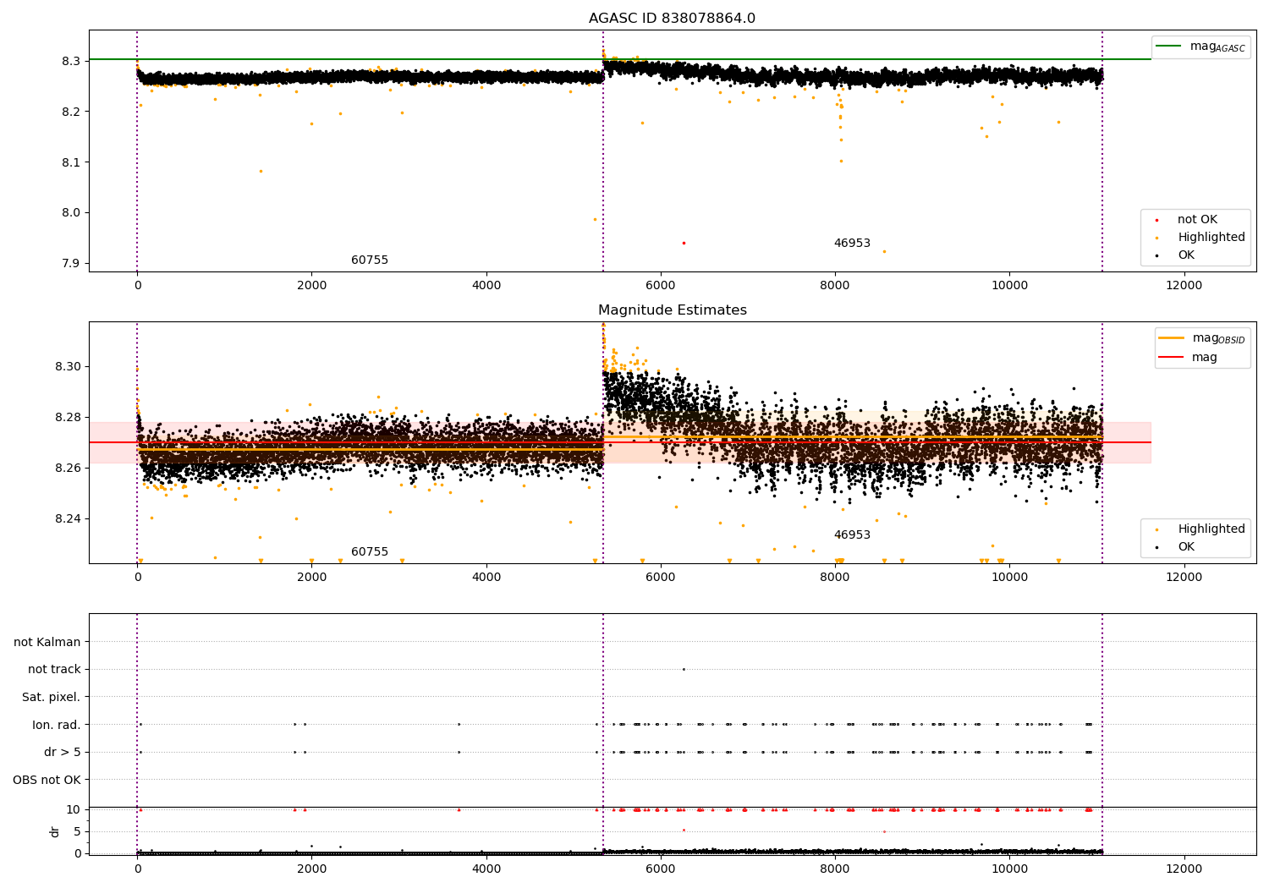Click the "Magnitude Estimates" plot title
The image size is (1269, 888).
pyautogui.click(x=672, y=310)
